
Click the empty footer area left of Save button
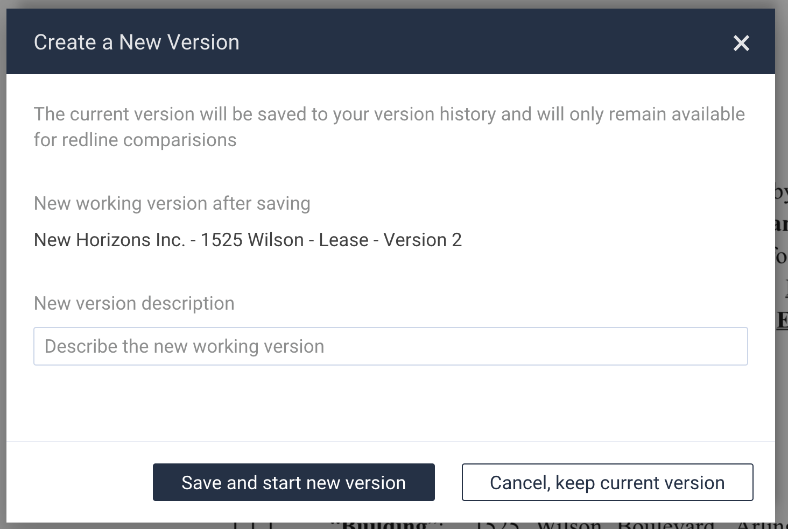click(x=80, y=482)
